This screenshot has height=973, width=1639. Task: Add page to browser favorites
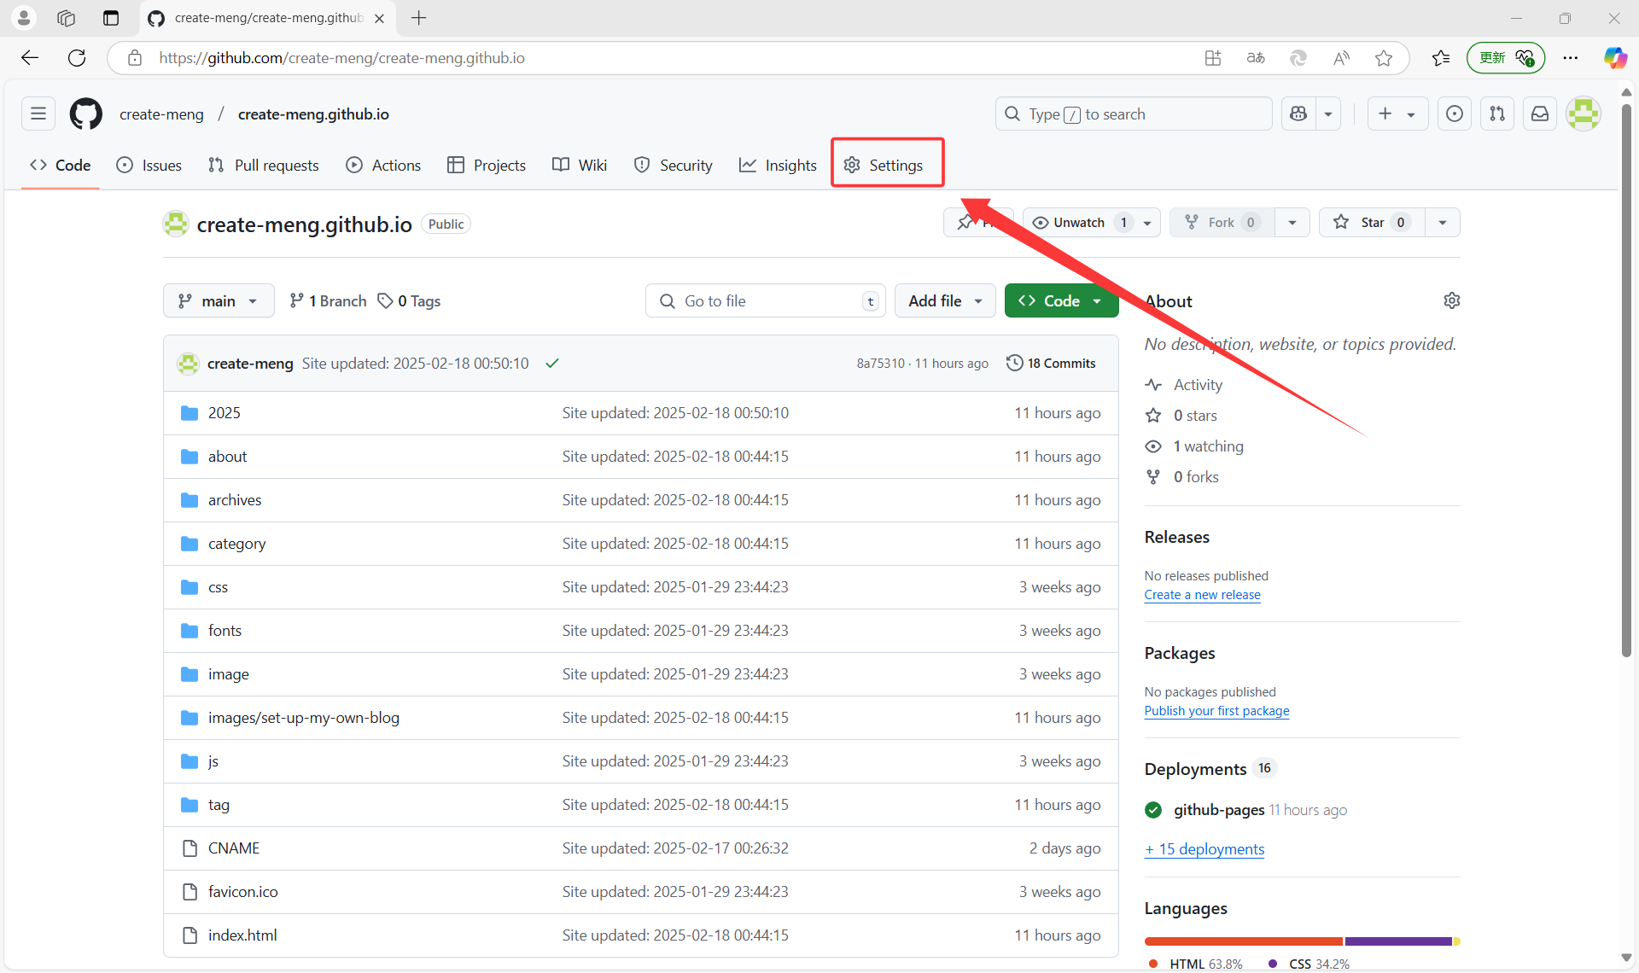point(1384,58)
